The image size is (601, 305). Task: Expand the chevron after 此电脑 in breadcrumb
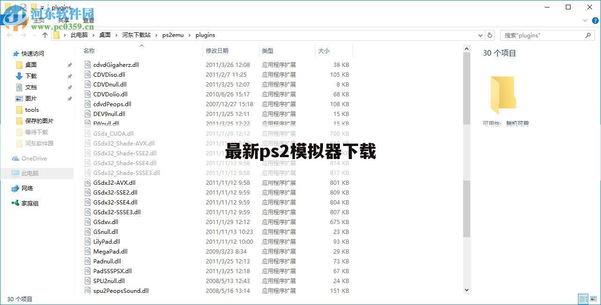point(93,35)
